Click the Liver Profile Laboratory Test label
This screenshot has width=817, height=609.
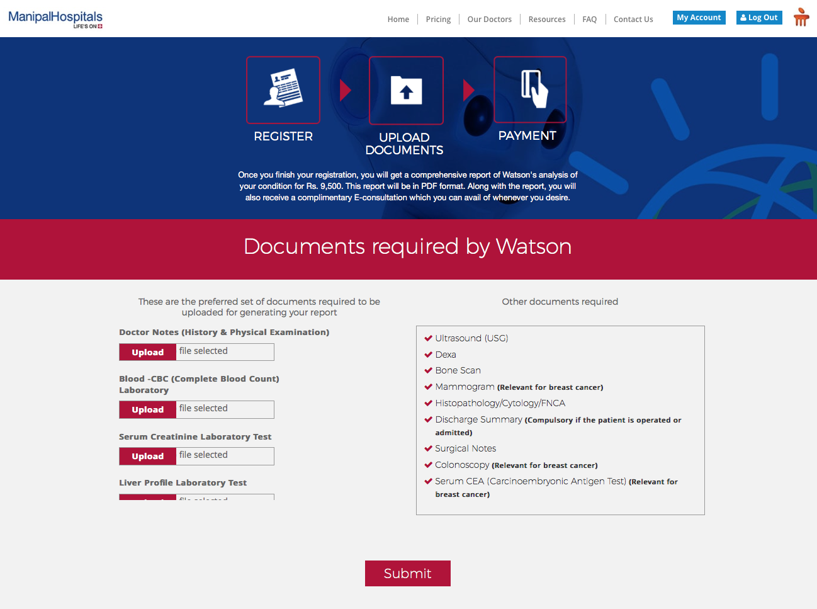[x=183, y=482]
